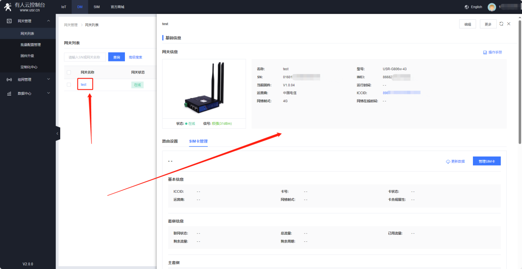Click the refresh icon in detail panel header
Viewport: 522px width, 269px height.
click(x=501, y=24)
